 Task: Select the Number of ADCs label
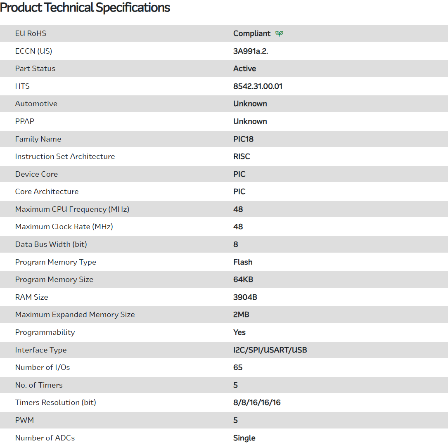tap(45, 438)
